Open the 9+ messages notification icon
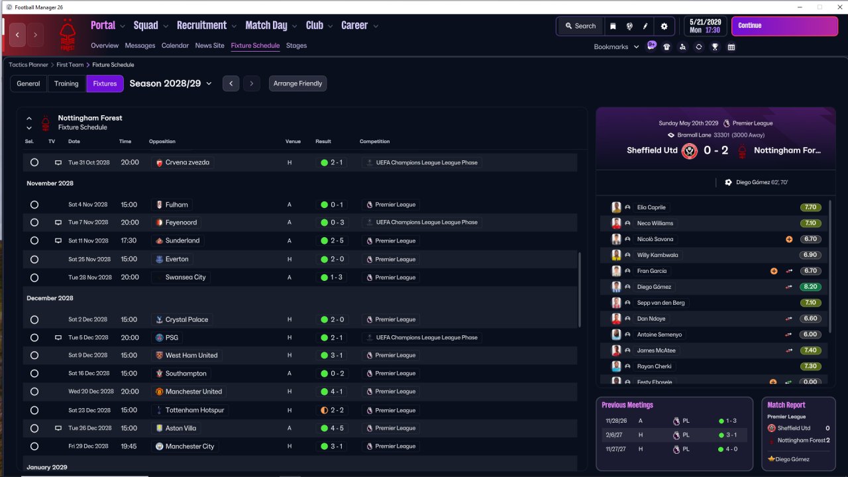The image size is (848, 477). point(652,46)
